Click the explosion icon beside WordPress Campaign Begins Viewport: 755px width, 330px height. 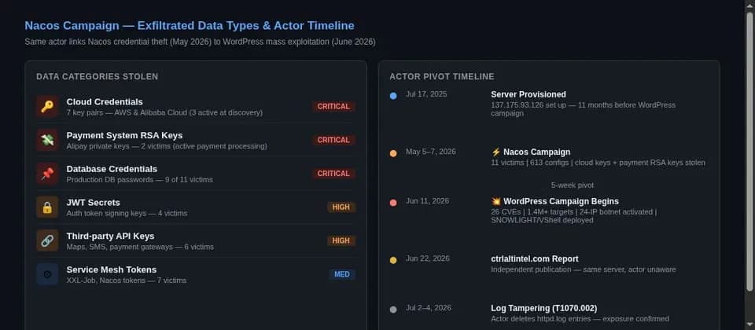point(496,202)
